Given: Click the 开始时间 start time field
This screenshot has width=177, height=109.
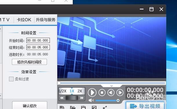Looking at the screenshot, I should [x=38, y=40].
